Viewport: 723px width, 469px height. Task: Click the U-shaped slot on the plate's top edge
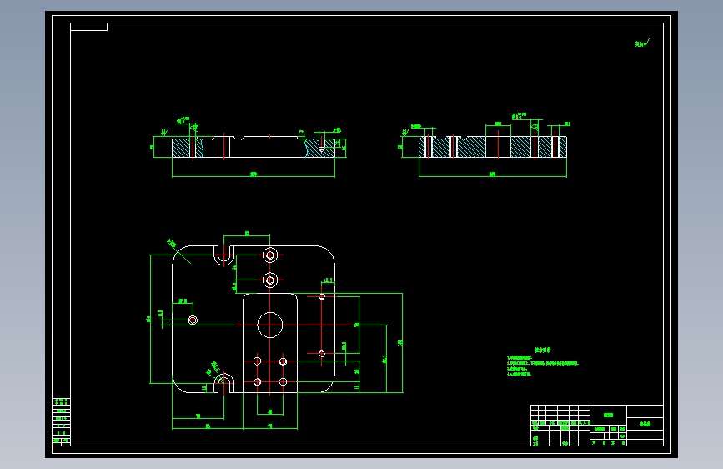click(x=223, y=255)
